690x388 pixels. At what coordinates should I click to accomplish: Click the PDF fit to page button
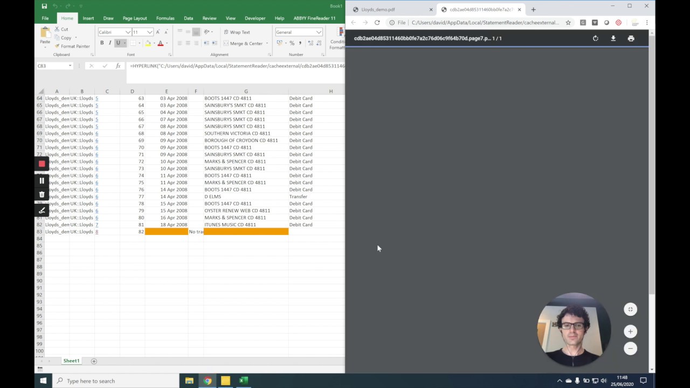[x=630, y=309]
